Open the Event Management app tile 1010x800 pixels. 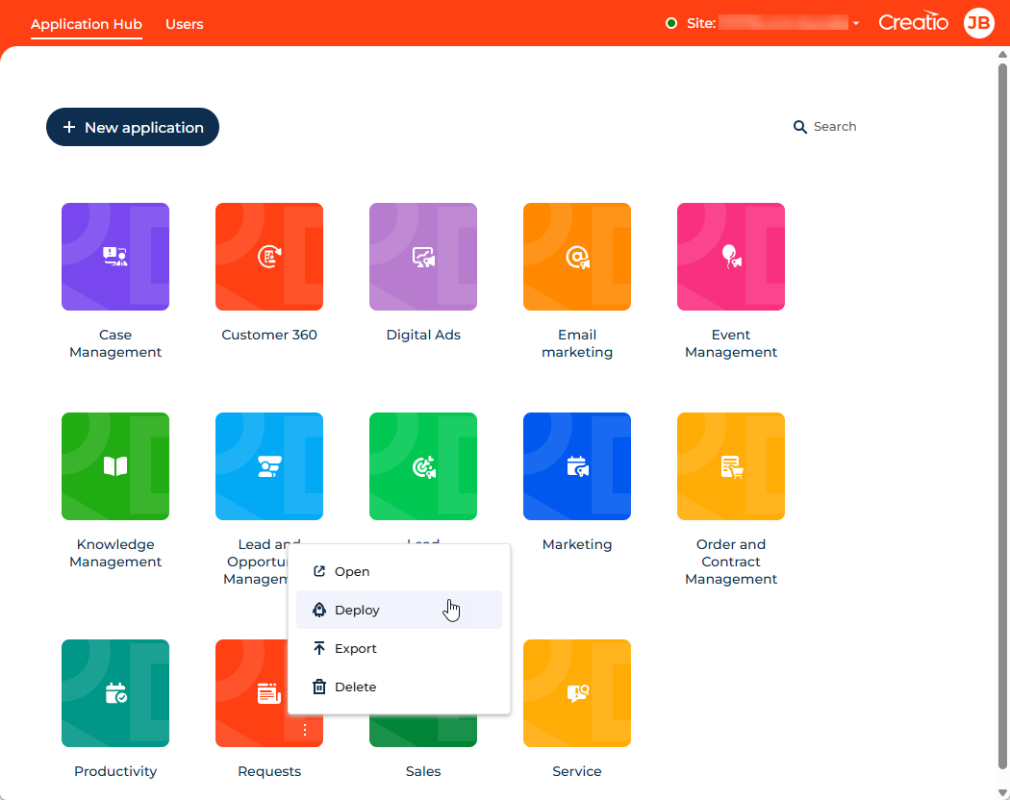coord(731,257)
